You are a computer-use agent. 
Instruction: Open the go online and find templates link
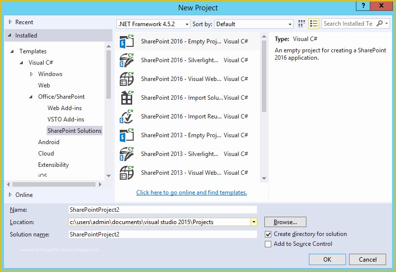[192, 193]
